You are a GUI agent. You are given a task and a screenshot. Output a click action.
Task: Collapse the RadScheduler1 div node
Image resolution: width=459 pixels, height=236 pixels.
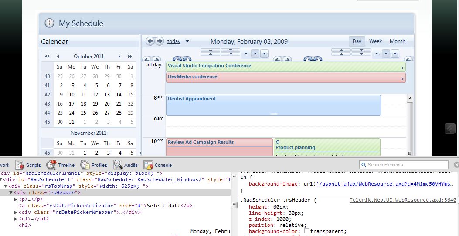pos(1,179)
